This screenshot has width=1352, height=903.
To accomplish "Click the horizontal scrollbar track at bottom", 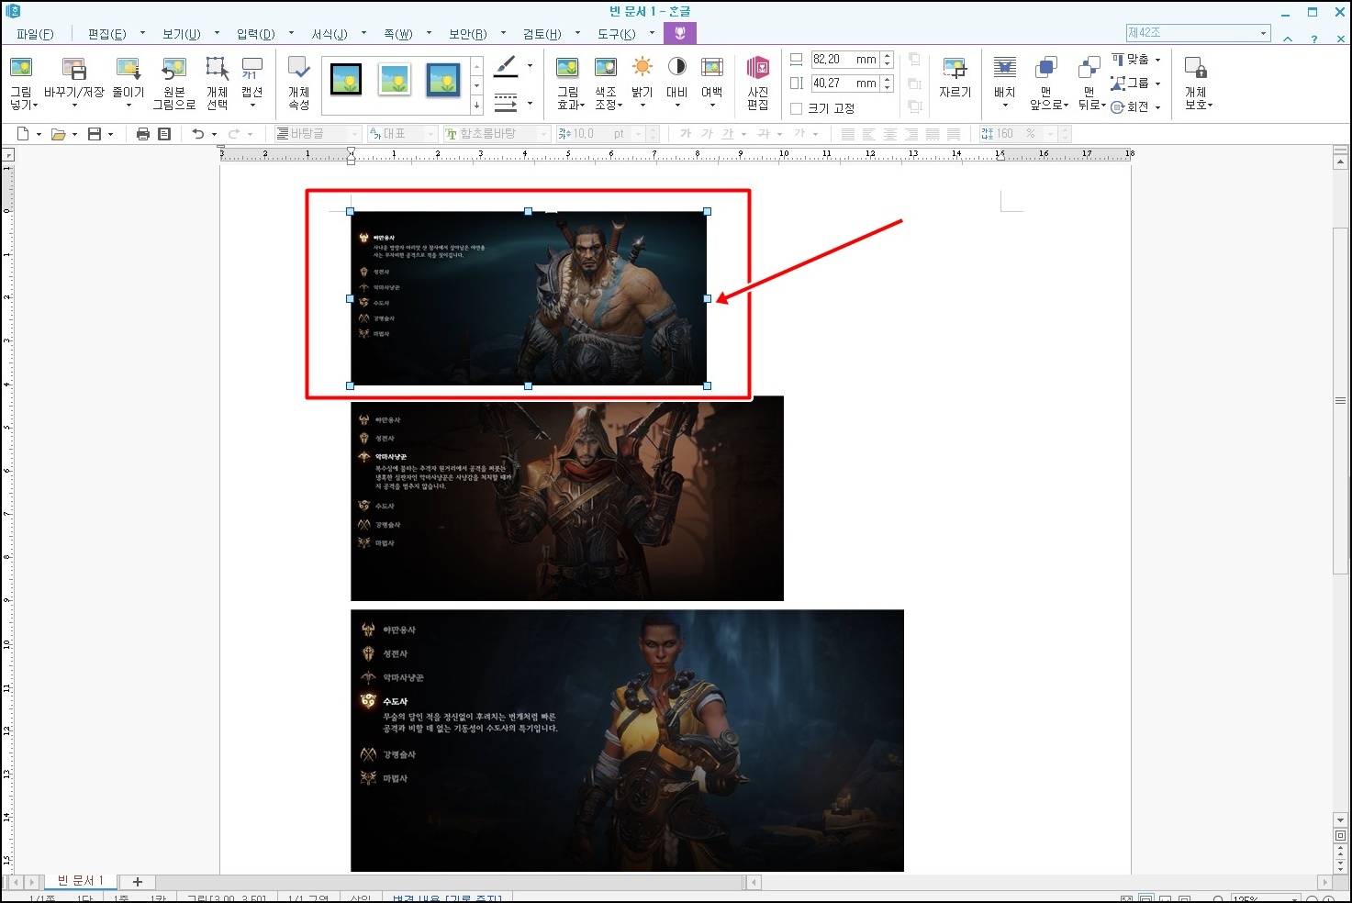I will click(1040, 883).
